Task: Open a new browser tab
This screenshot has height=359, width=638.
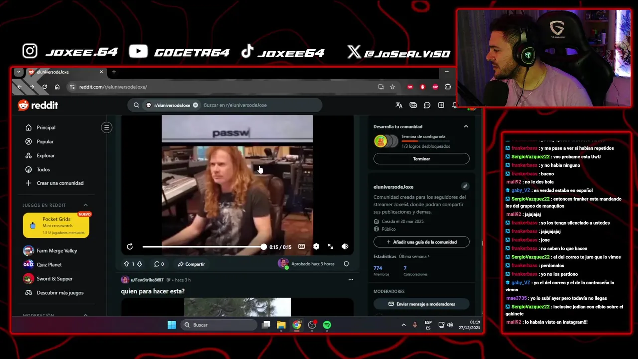Action: click(x=114, y=72)
